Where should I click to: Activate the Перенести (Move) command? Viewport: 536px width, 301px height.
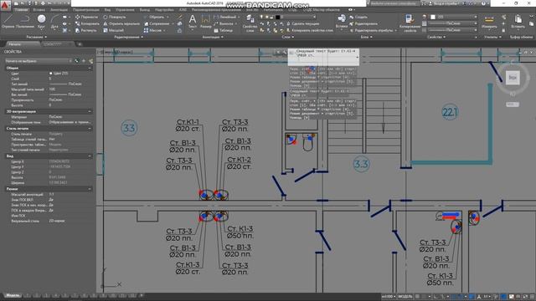click(x=87, y=17)
